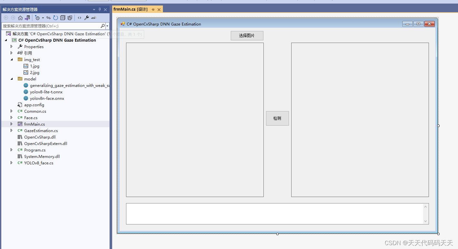Click the yolov8-lite-t.onnx file icon
The image size is (458, 249).
(x=26, y=92)
